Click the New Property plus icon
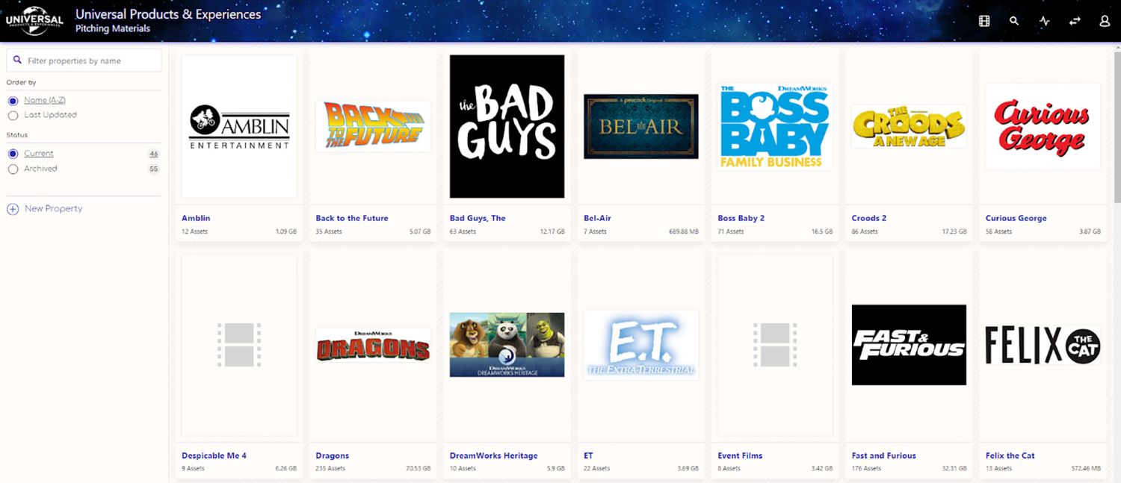Viewport: 1121px width, 483px height. [x=13, y=209]
